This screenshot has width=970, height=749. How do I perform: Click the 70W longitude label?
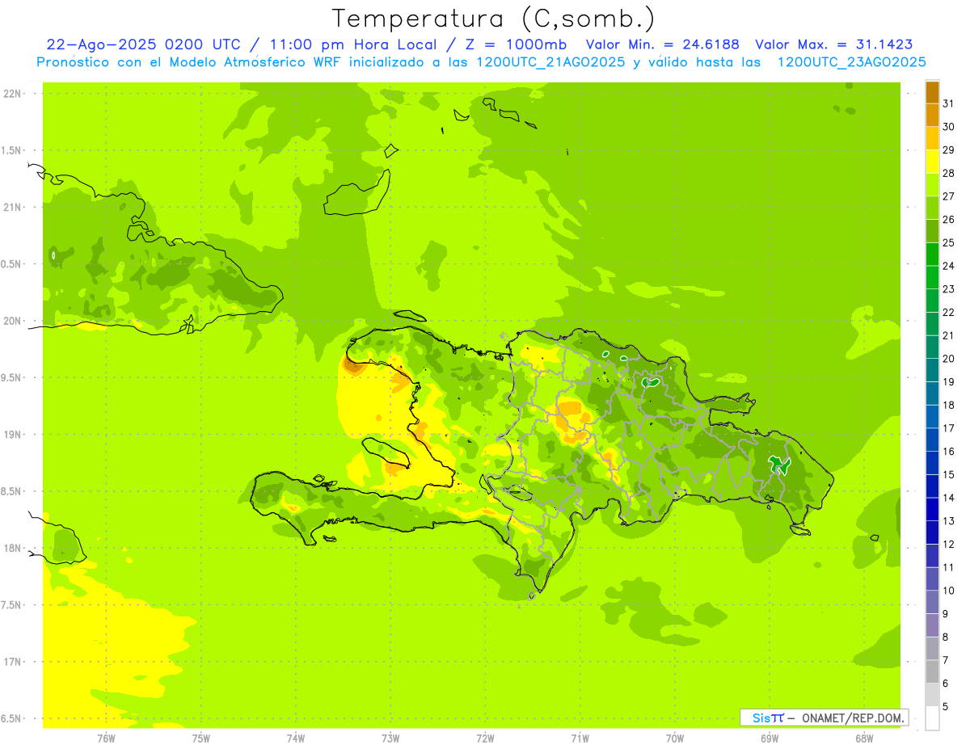point(675,738)
